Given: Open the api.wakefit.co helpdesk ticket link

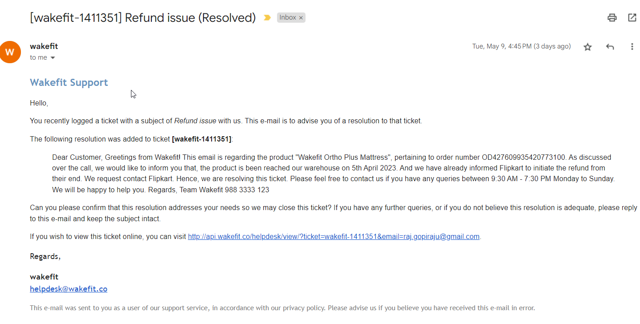Looking at the screenshot, I should [x=334, y=237].
